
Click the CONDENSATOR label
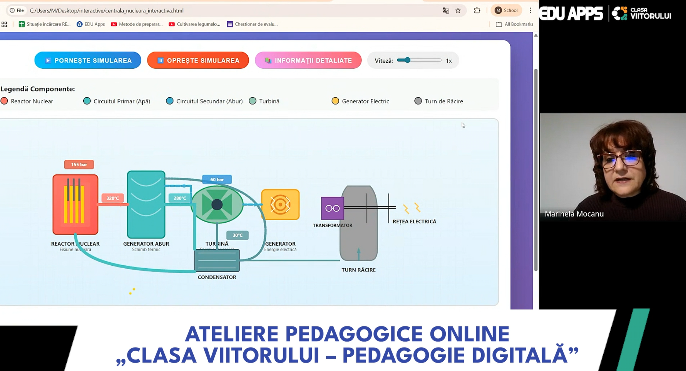pos(217,277)
